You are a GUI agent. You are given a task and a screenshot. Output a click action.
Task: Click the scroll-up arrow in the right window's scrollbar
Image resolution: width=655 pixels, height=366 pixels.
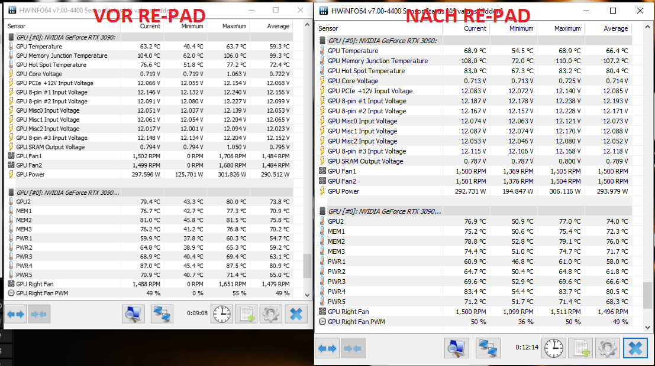(x=647, y=28)
